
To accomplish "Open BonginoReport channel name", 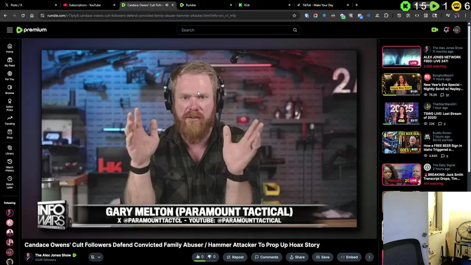I will (443, 75).
